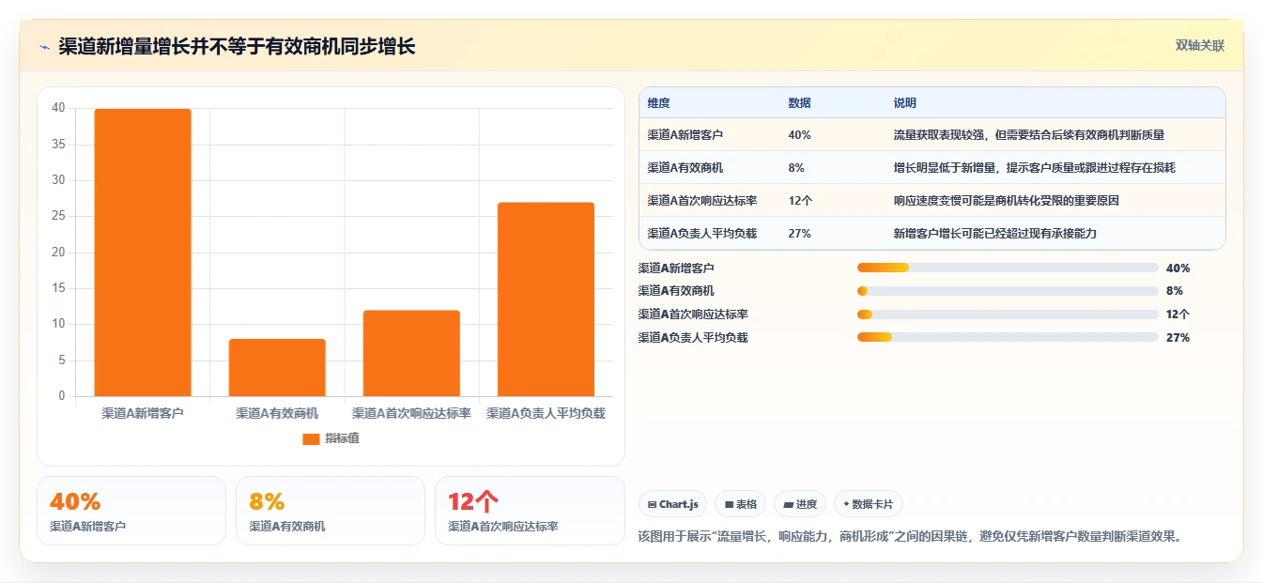
Task: Click the title 渠道新增量增长并不等于有效商机同步增长
Action: 237,46
